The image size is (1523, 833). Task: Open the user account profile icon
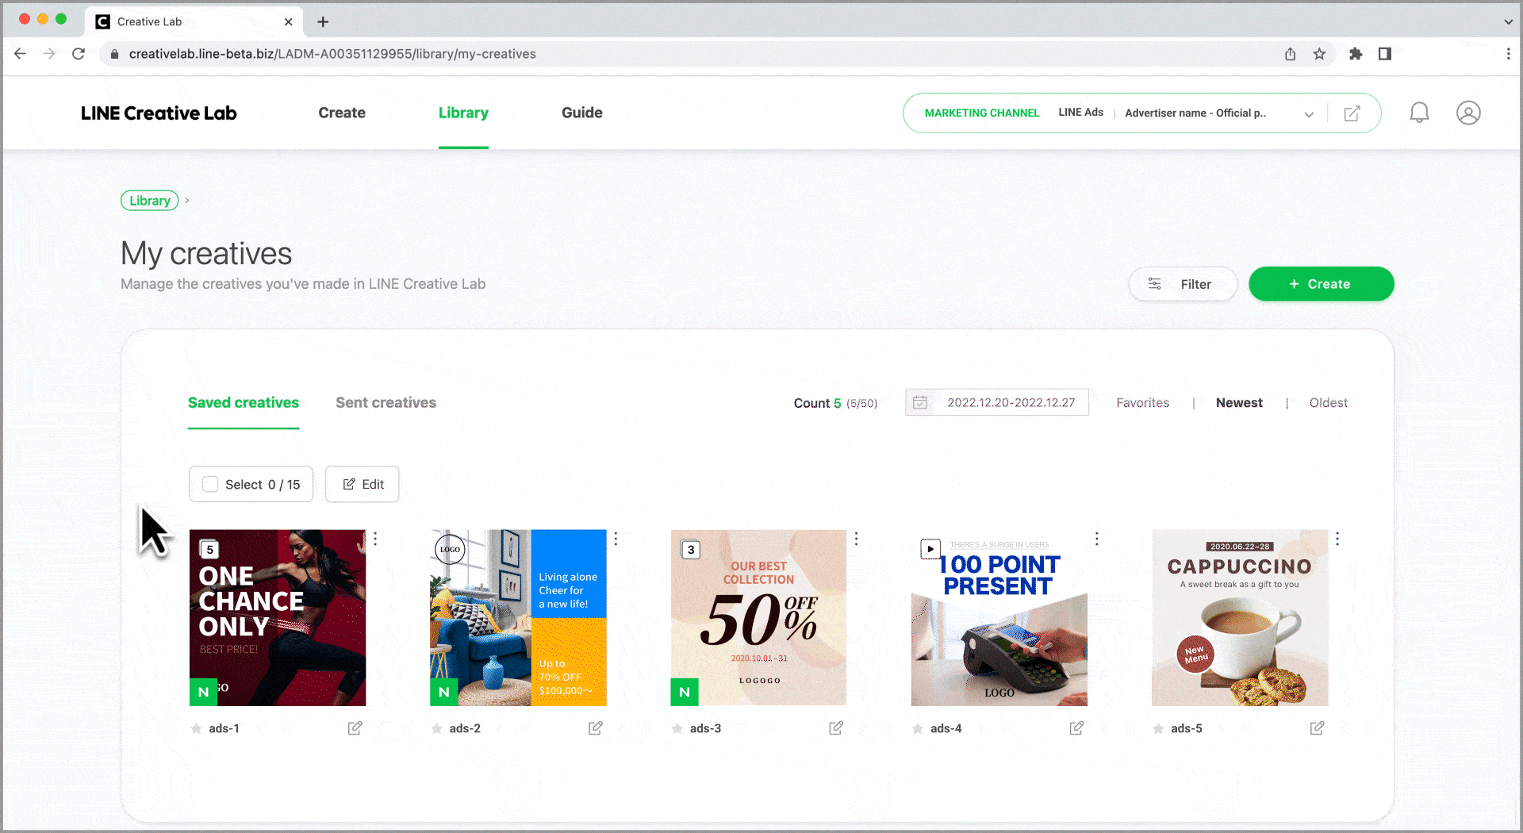click(1468, 113)
